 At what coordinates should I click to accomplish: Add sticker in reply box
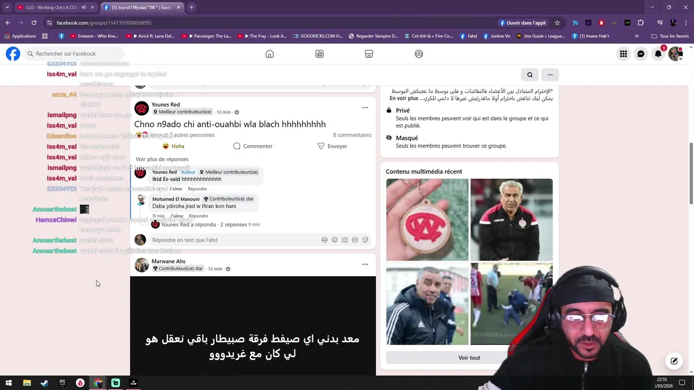pos(365,240)
